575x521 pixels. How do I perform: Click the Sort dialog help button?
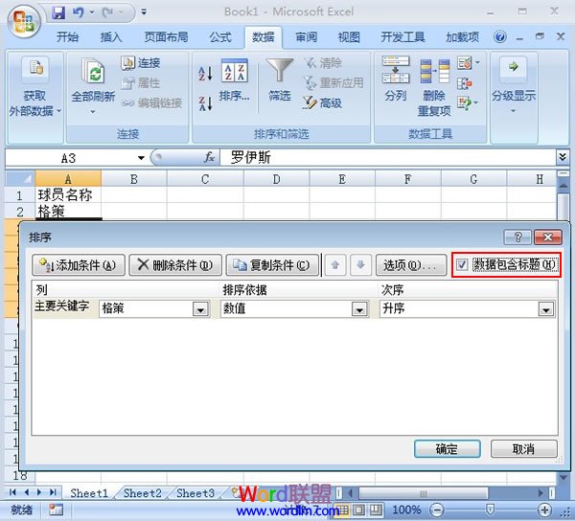[x=517, y=238]
